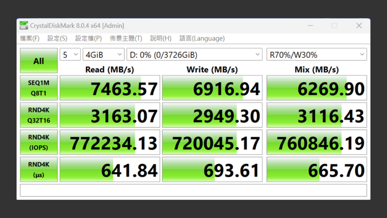Start all benchmarks with the All button
Image resolution: width=387 pixels, height=218 pixels.
tap(39, 61)
